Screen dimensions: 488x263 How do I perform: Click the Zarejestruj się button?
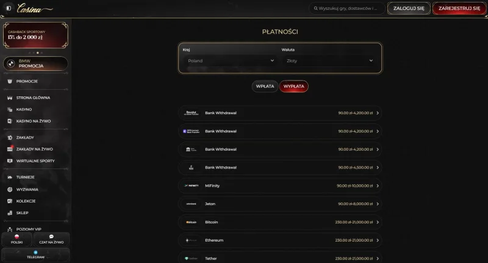[x=459, y=9]
